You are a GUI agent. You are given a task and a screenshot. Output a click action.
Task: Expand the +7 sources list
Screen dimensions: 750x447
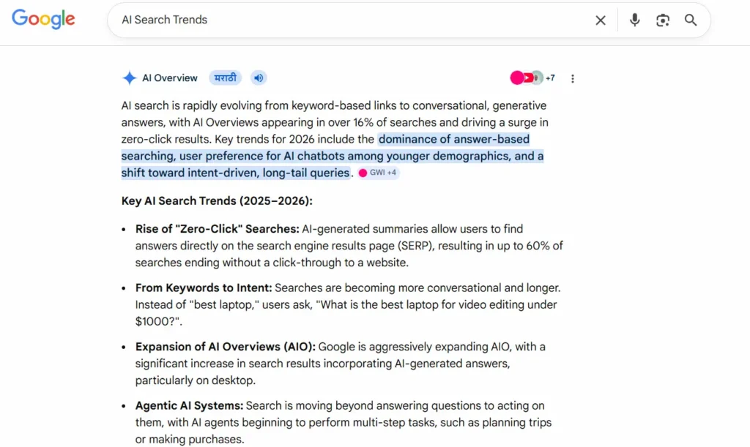[550, 78]
